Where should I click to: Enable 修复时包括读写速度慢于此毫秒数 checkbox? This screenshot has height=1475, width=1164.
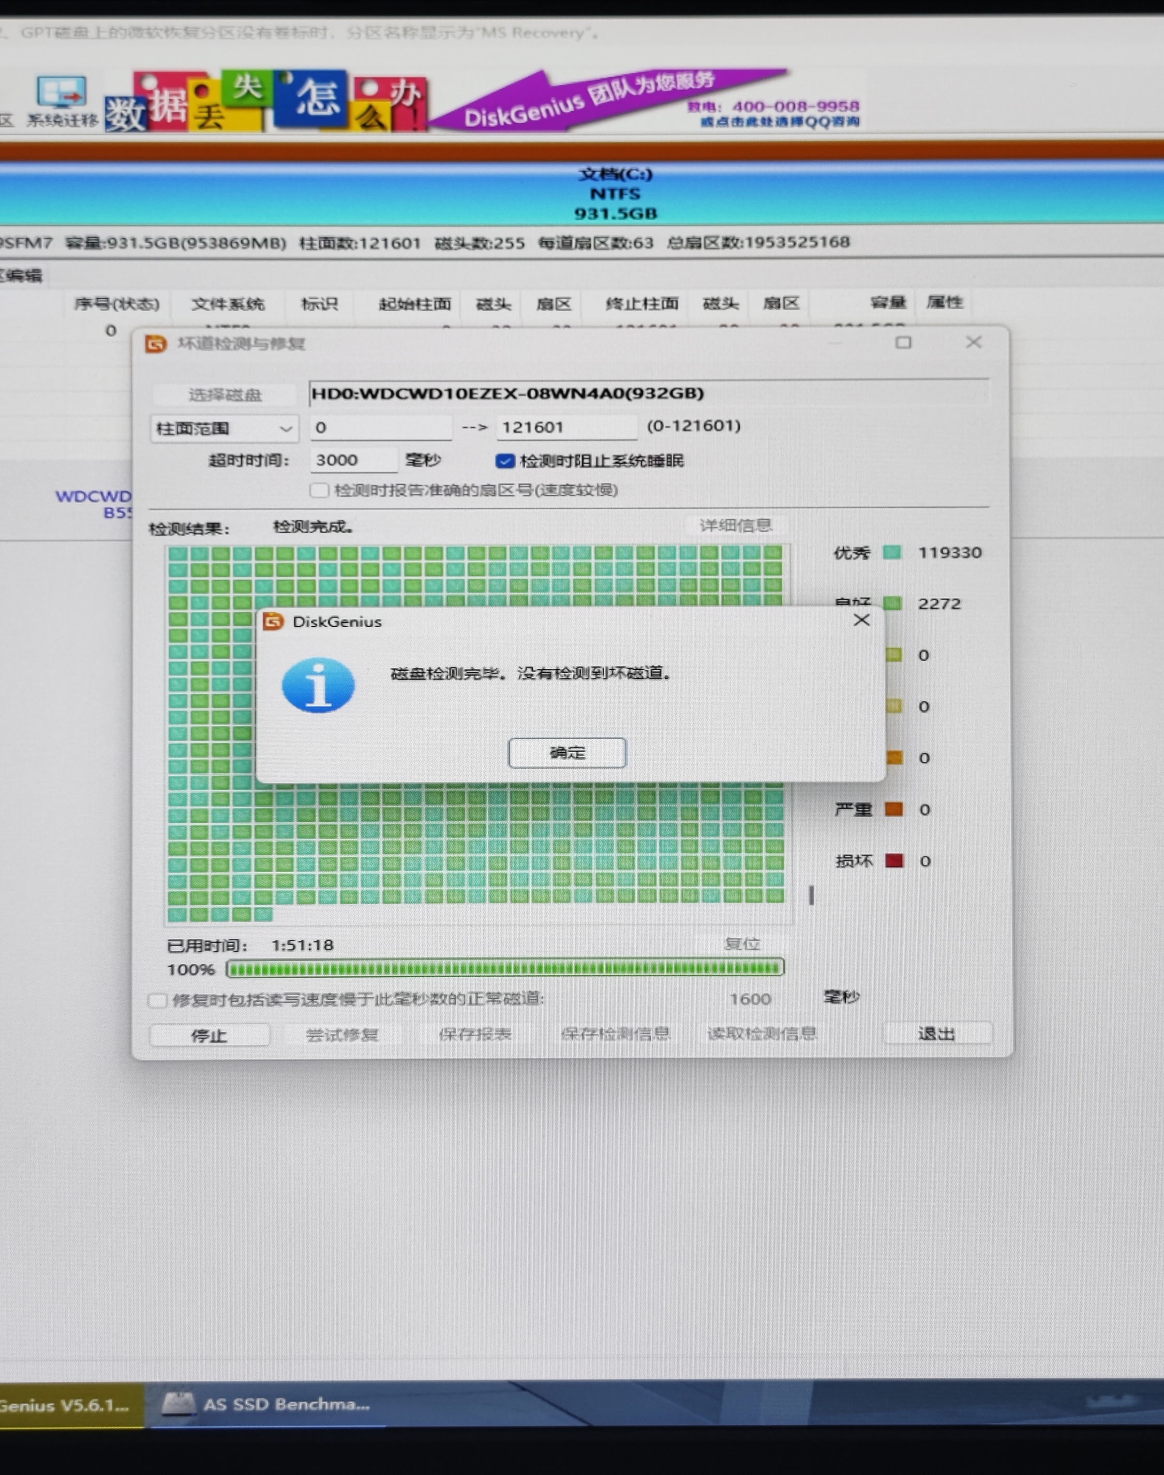pos(157,1000)
